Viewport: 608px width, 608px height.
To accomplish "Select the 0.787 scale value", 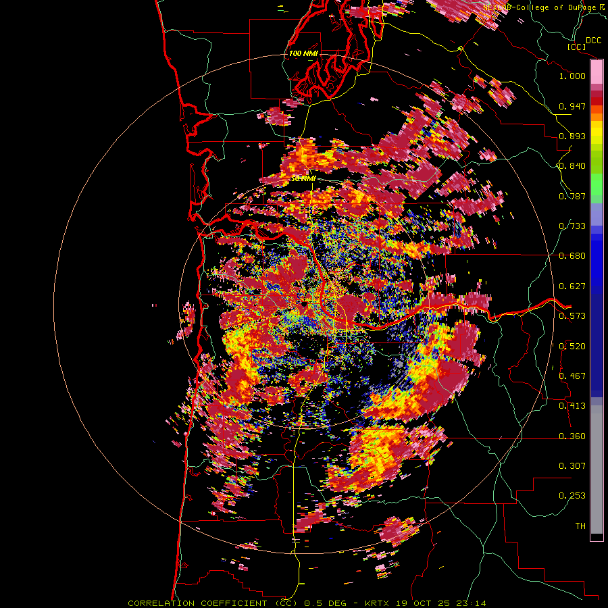I will (x=572, y=196).
